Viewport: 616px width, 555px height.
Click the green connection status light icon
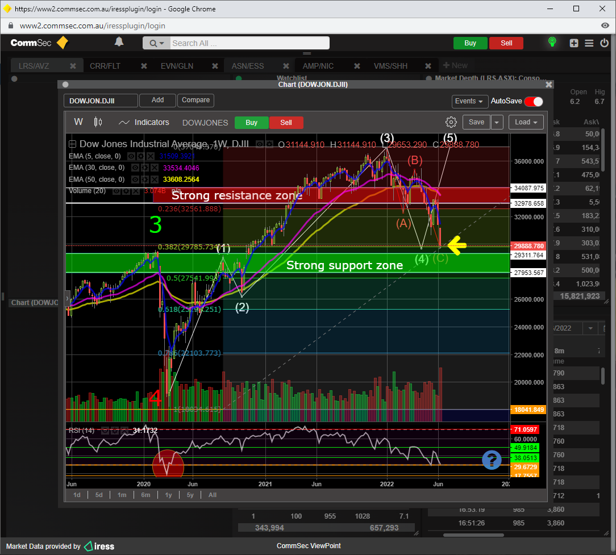[x=552, y=42]
